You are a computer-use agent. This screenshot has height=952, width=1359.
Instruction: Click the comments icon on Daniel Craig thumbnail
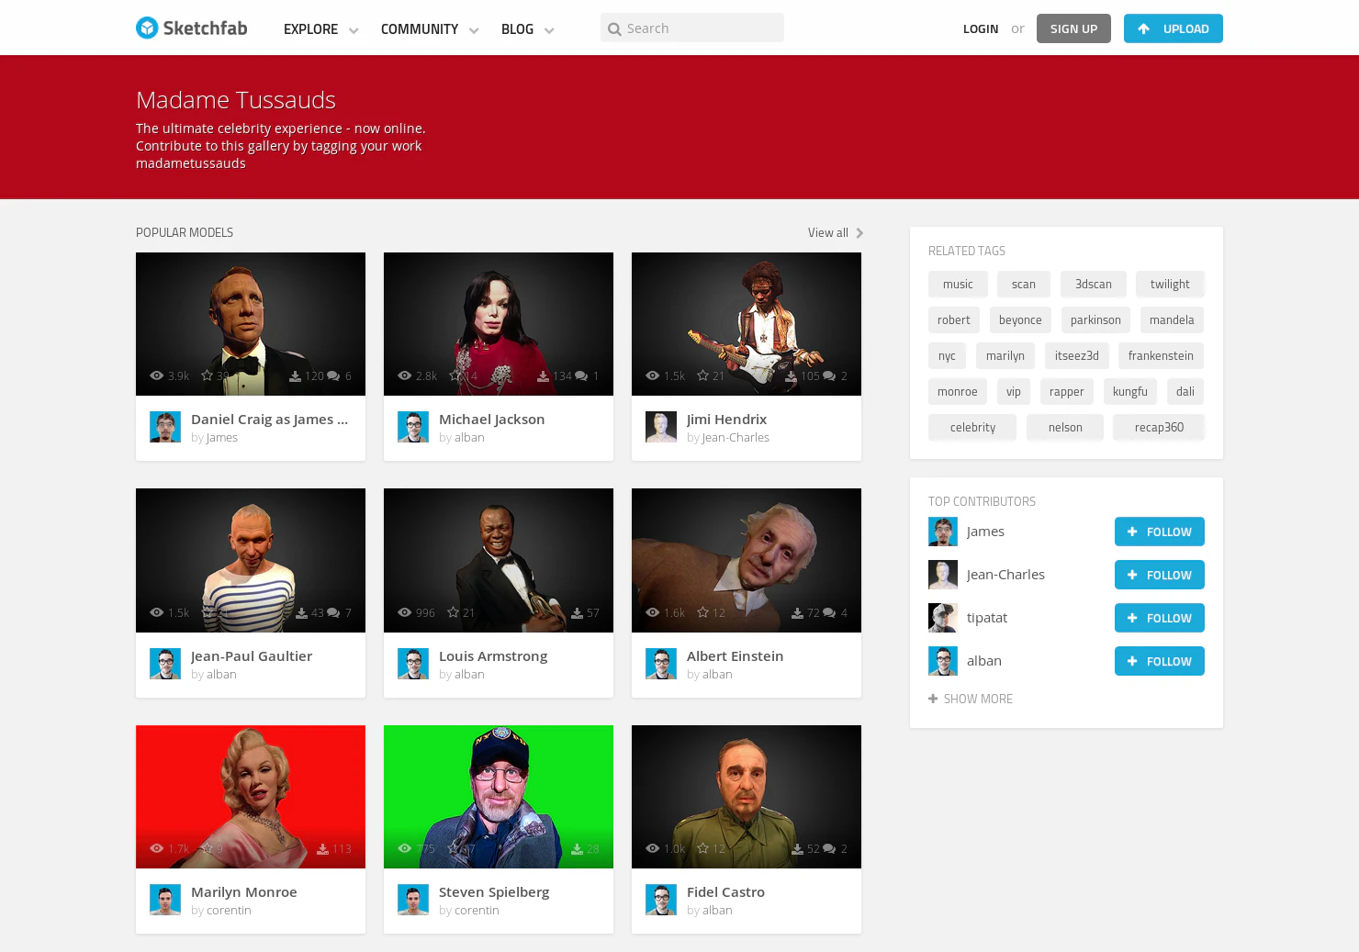[333, 375]
